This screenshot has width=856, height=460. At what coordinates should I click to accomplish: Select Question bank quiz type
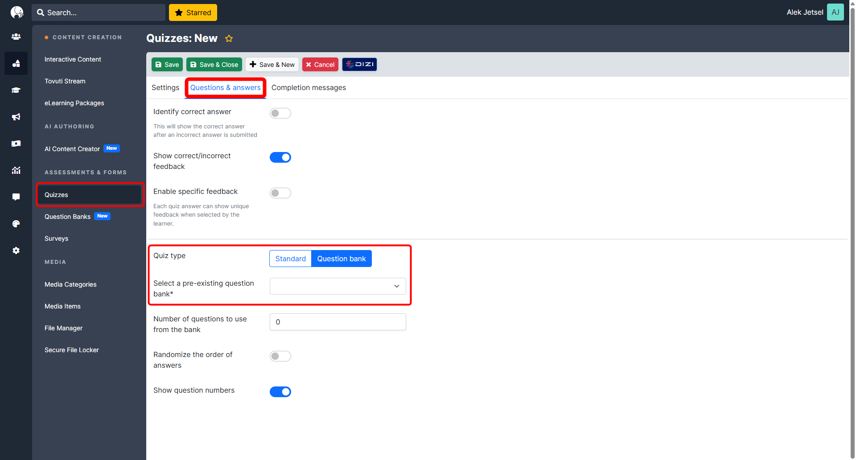coord(342,259)
